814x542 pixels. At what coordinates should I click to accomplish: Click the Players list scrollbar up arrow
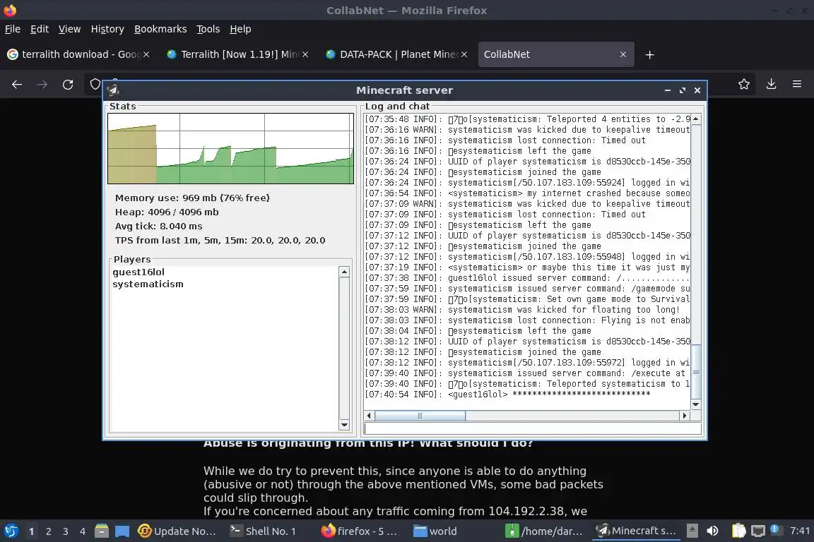click(x=344, y=272)
